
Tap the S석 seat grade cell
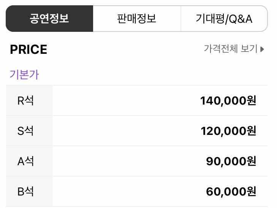click(x=29, y=131)
